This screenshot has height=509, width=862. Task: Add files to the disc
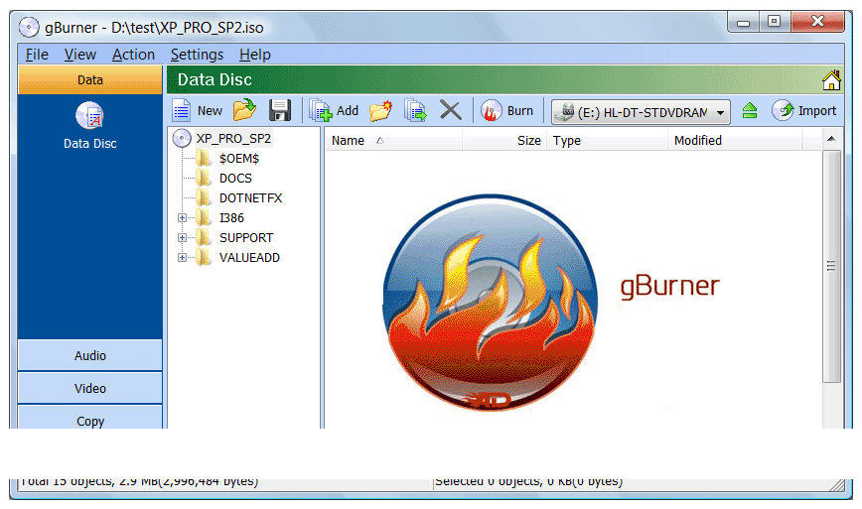tap(334, 110)
